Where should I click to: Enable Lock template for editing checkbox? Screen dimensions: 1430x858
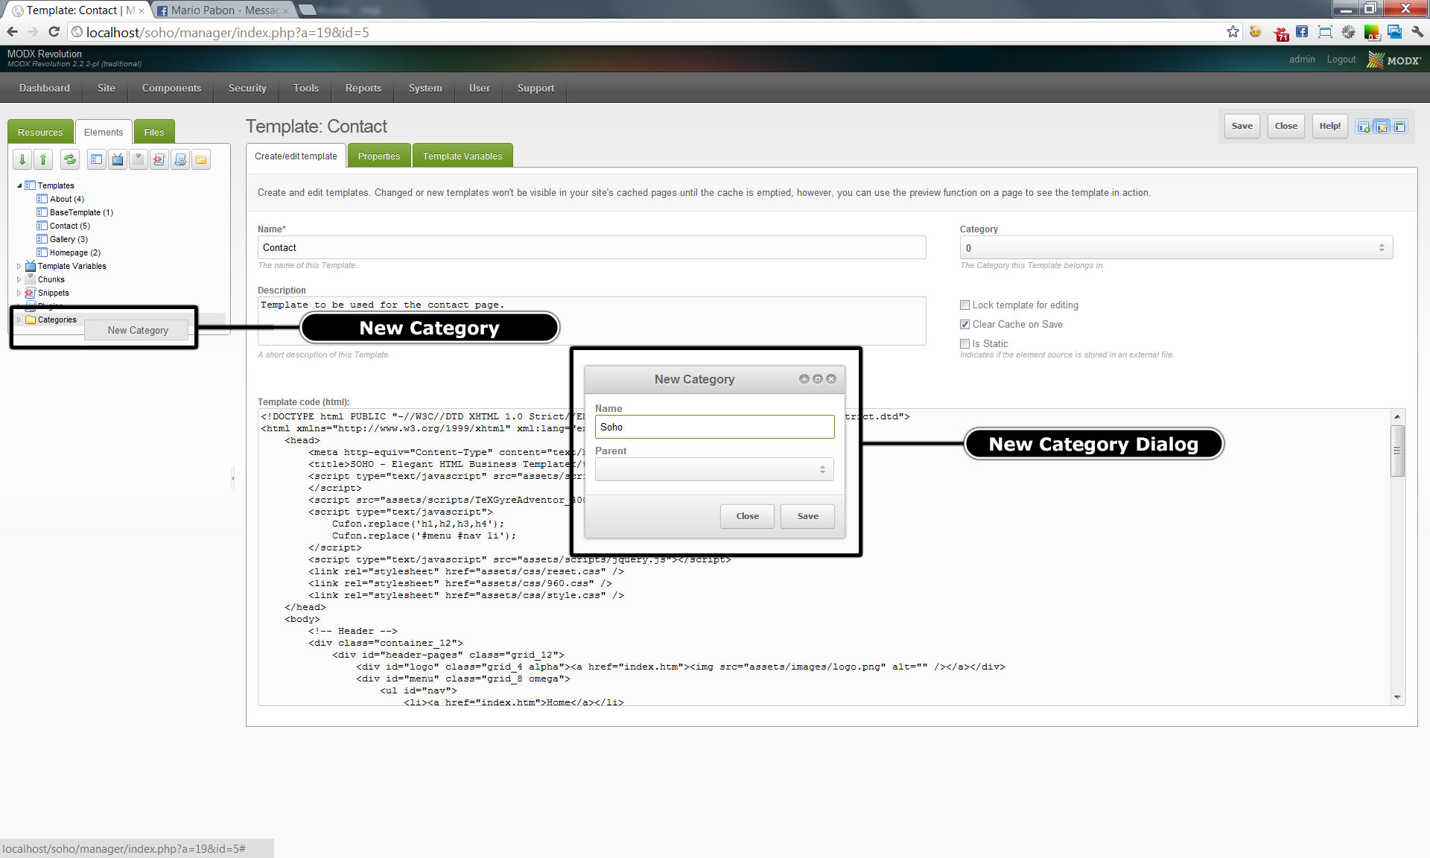[965, 305]
